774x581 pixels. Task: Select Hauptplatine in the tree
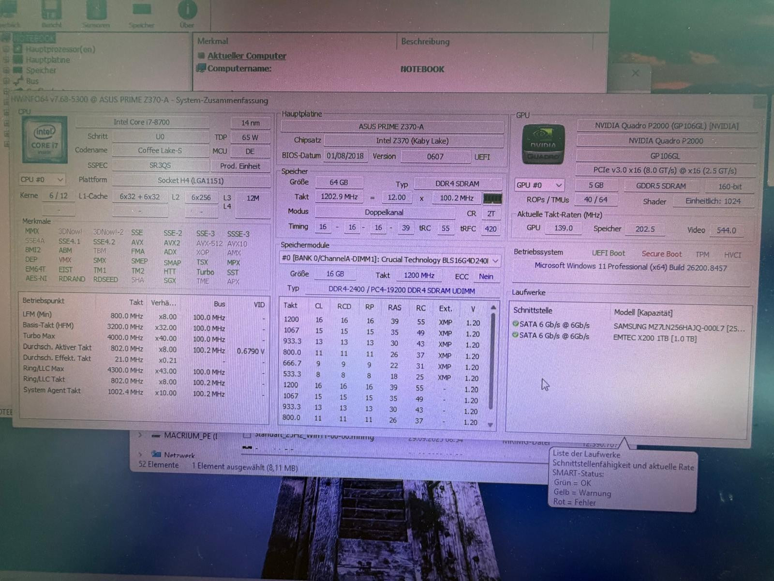[x=48, y=60]
